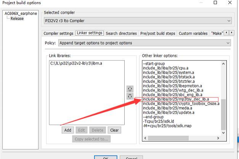Click the vertical scrollbar thumb in linker options
This screenshot has height=159, width=239.
pos(223,114)
